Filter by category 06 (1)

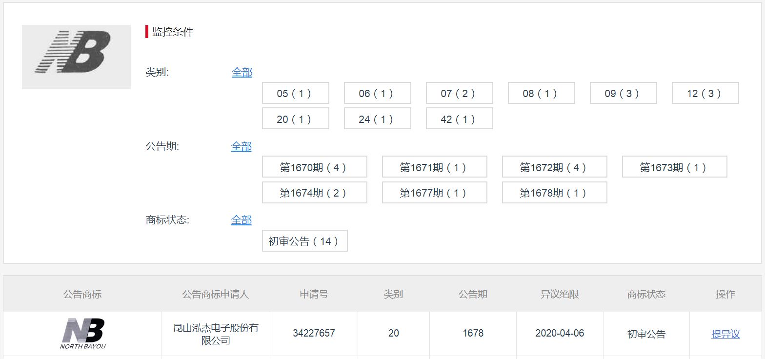pyautogui.click(x=378, y=93)
